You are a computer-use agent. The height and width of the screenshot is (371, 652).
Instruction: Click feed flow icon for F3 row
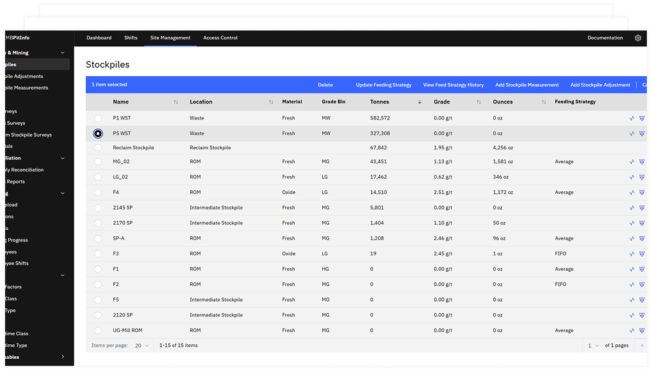(642, 254)
